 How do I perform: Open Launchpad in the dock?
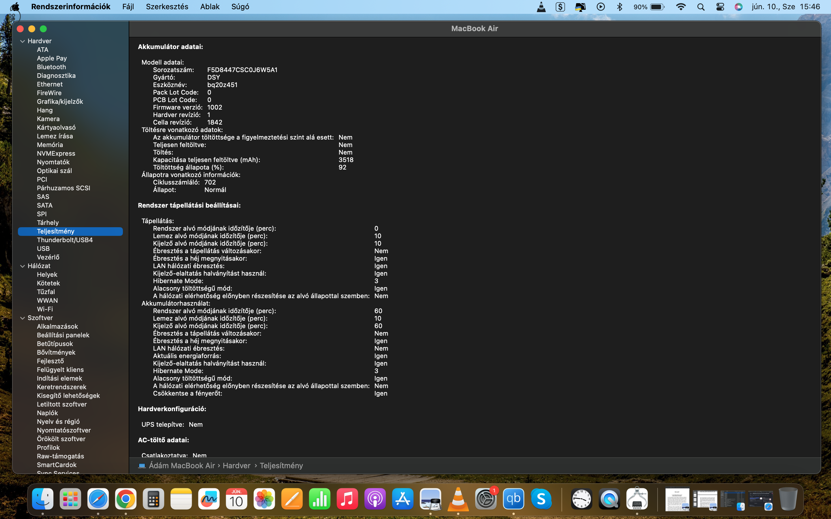point(70,499)
